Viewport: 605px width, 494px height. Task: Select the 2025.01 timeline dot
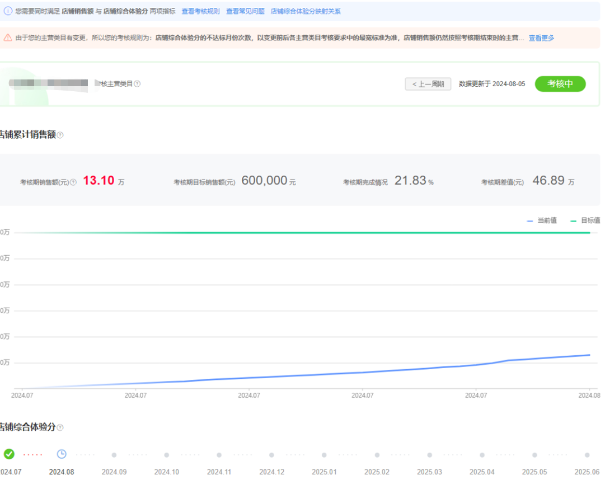click(x=325, y=455)
